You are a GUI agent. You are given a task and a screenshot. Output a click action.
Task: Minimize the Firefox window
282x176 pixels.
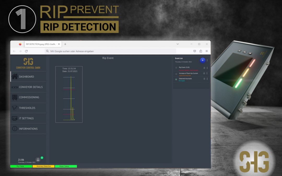[191, 44]
